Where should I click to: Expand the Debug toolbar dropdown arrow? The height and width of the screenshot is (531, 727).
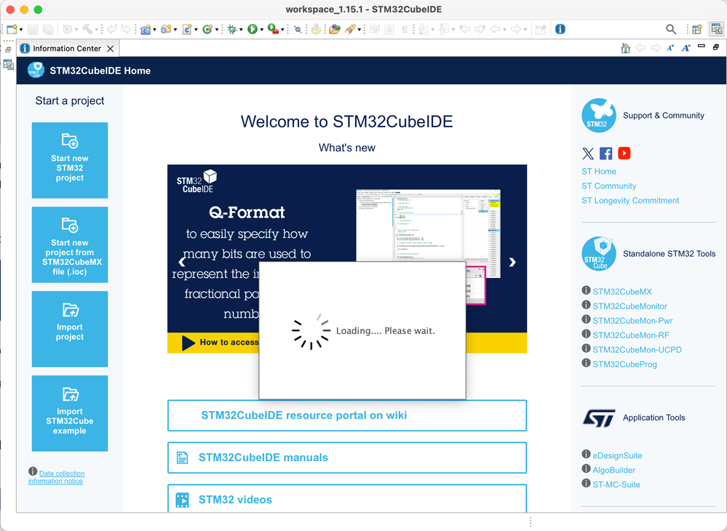[x=241, y=29]
